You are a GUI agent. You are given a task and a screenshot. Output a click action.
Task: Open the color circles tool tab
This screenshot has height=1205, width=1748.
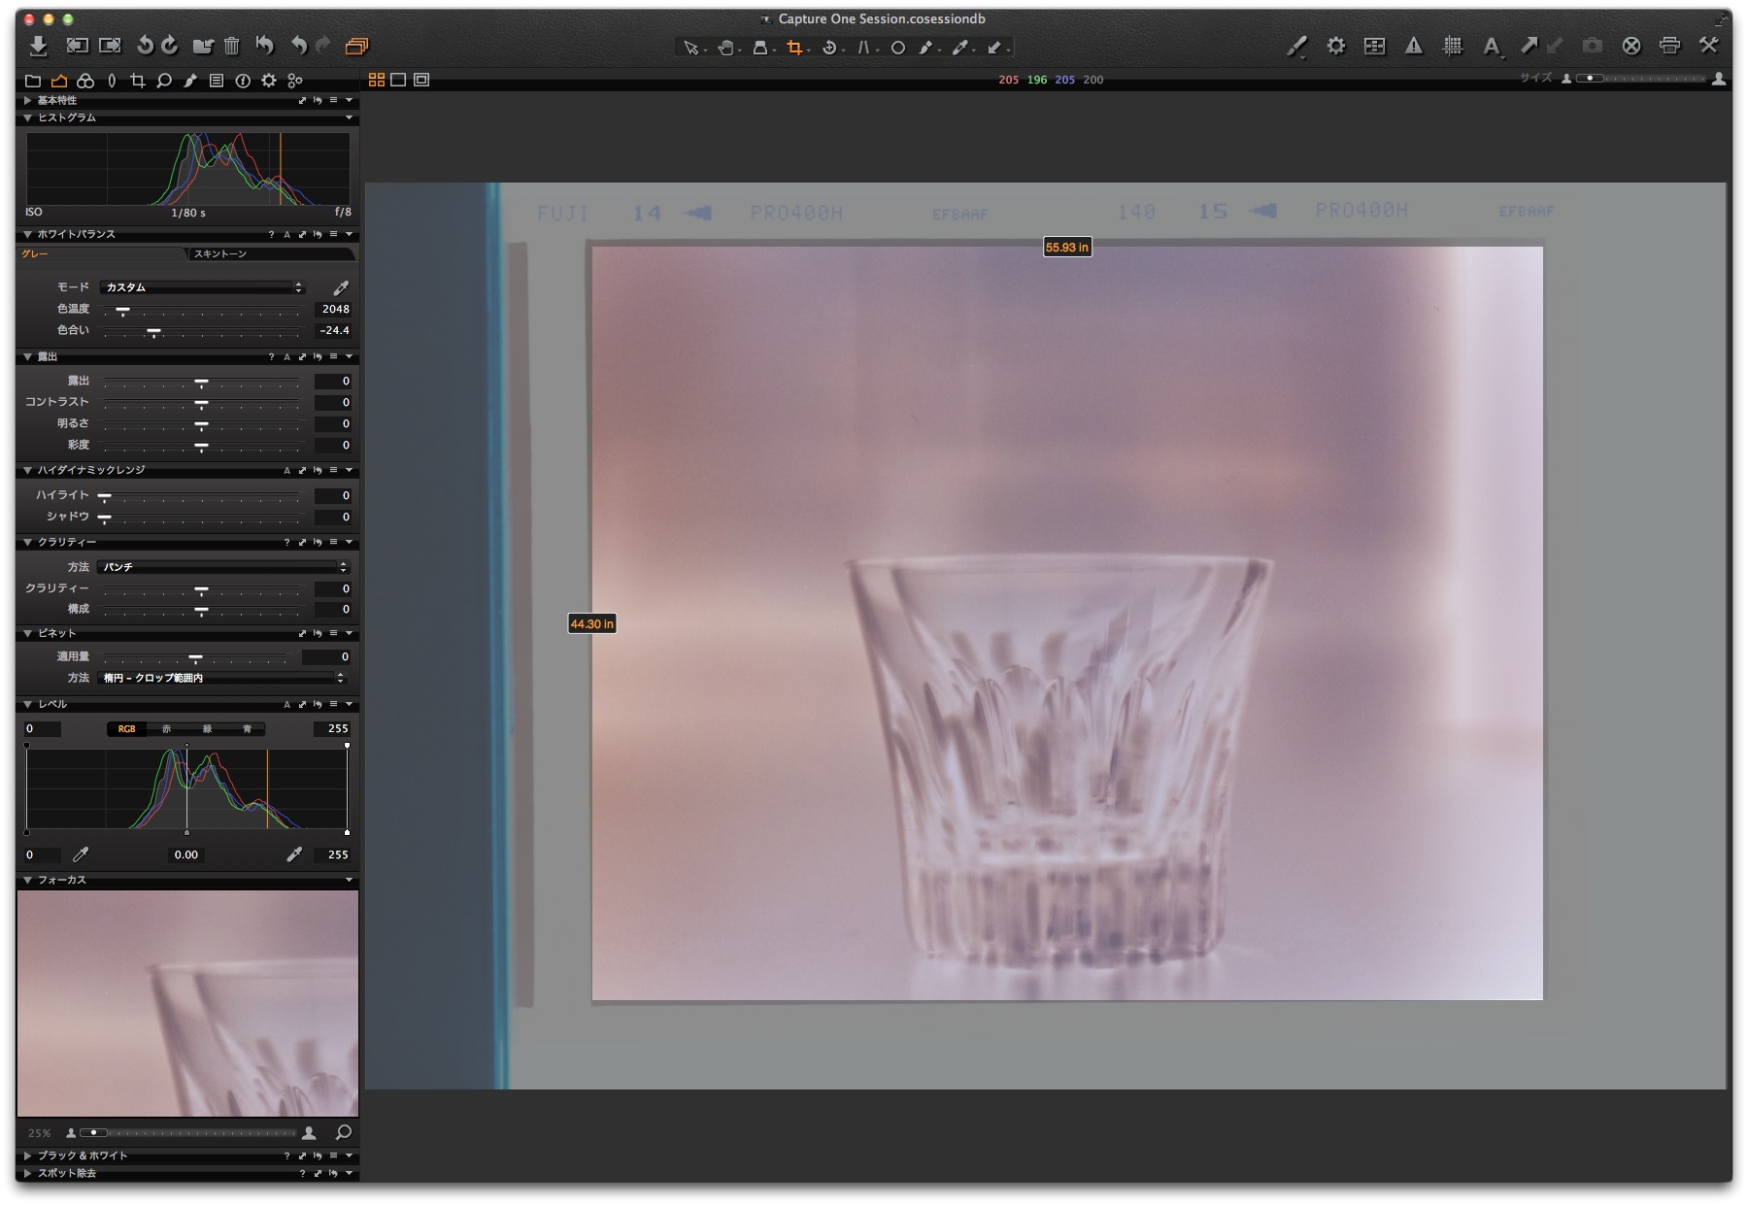[85, 81]
